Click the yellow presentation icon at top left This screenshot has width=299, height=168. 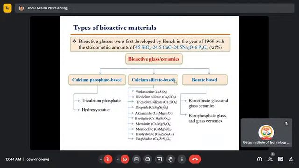(x=7, y=8)
